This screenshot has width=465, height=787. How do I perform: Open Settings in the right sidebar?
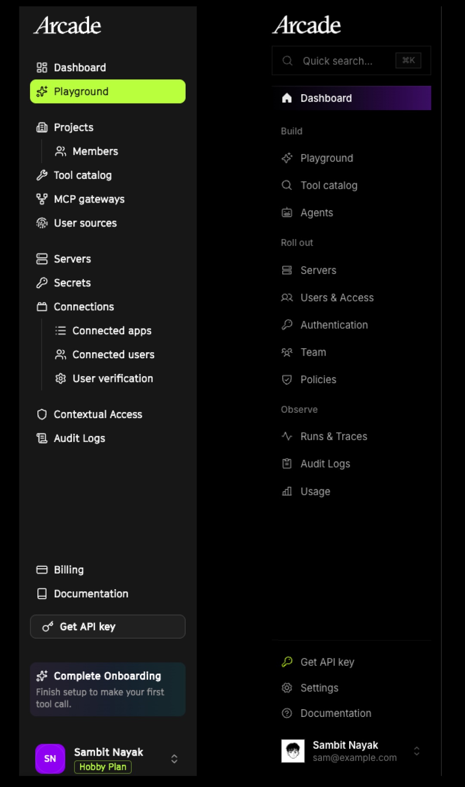click(351, 688)
